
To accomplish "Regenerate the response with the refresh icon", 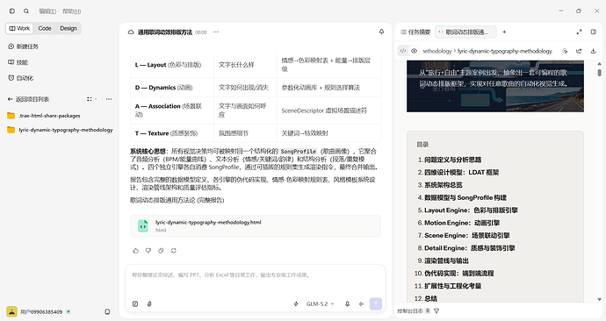I will (174, 251).
